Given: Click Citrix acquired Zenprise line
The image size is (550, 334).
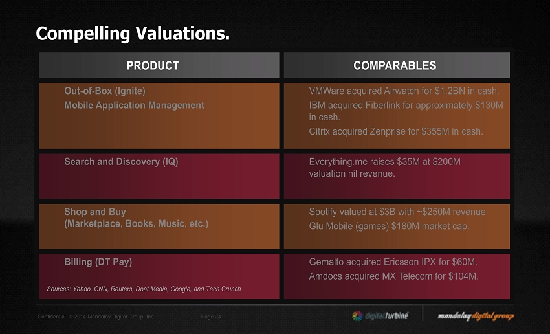Looking at the screenshot, I should pyautogui.click(x=396, y=131).
